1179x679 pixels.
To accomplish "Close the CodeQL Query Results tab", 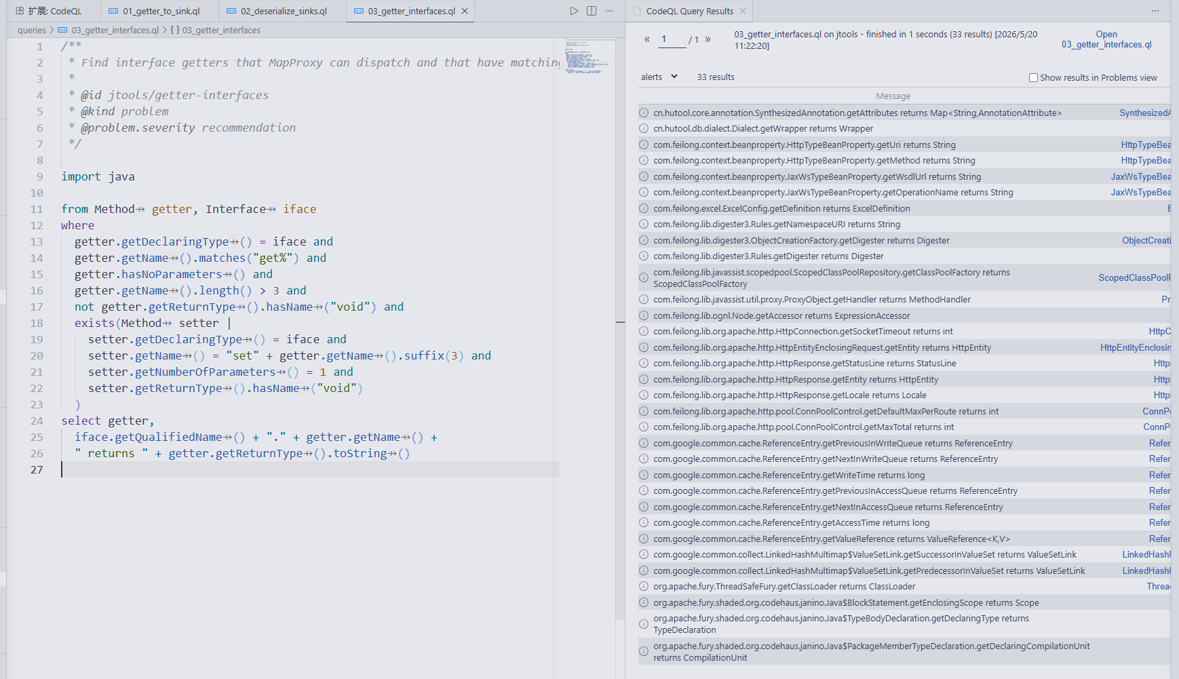I will tap(743, 11).
